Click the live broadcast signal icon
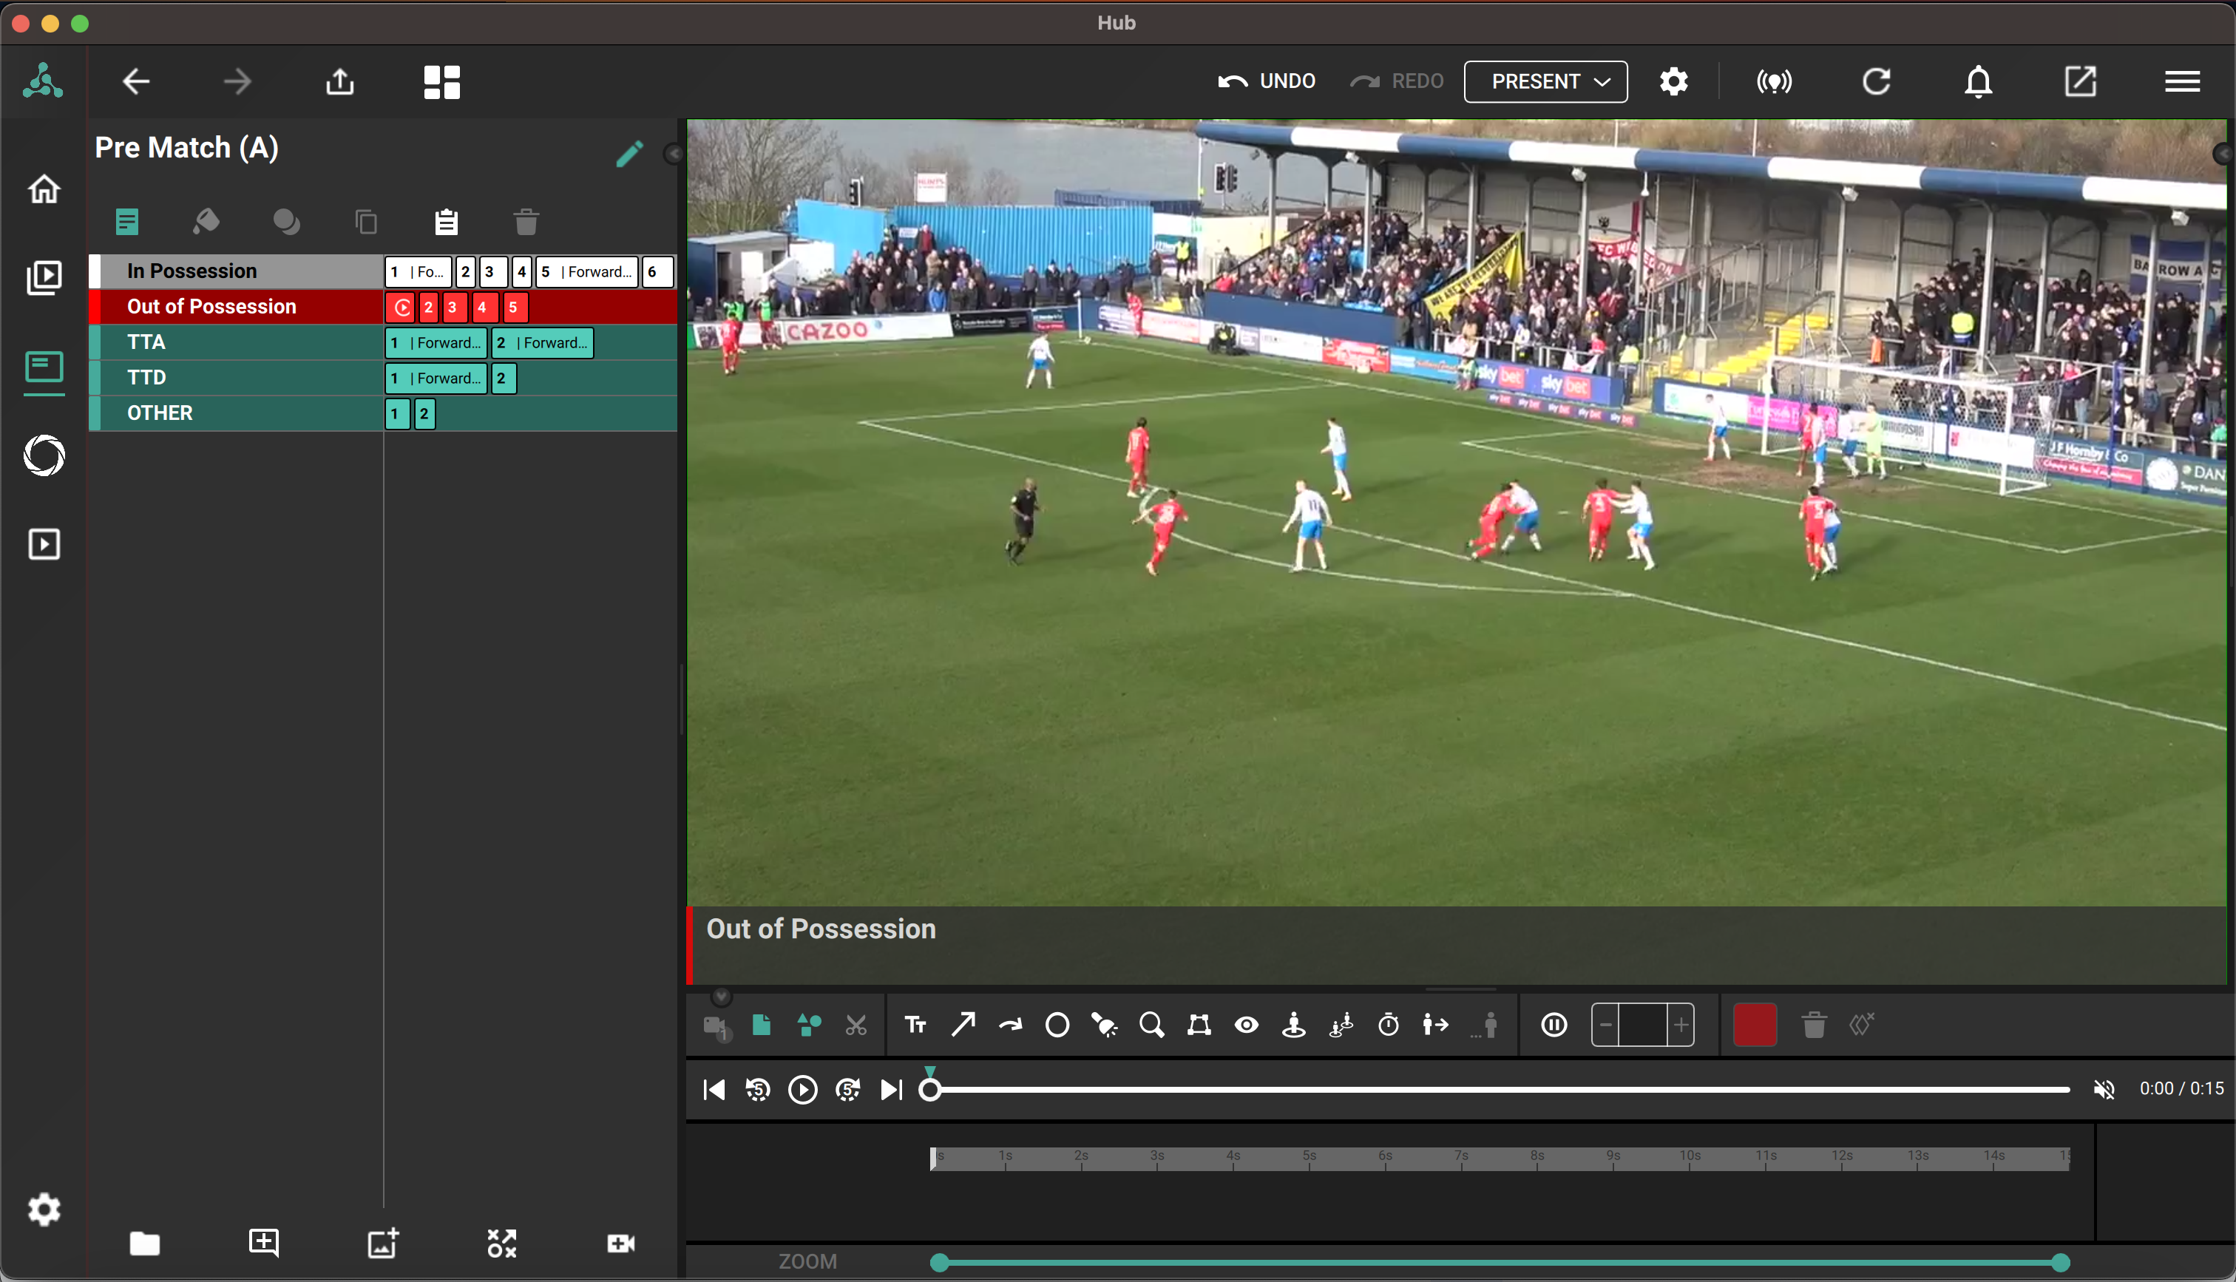This screenshot has width=2236, height=1282. 1774,82
